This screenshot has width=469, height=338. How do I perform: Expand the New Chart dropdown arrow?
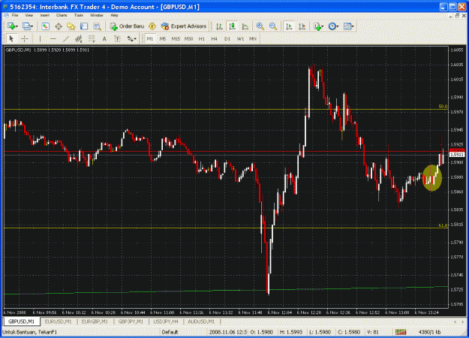pos(17,26)
